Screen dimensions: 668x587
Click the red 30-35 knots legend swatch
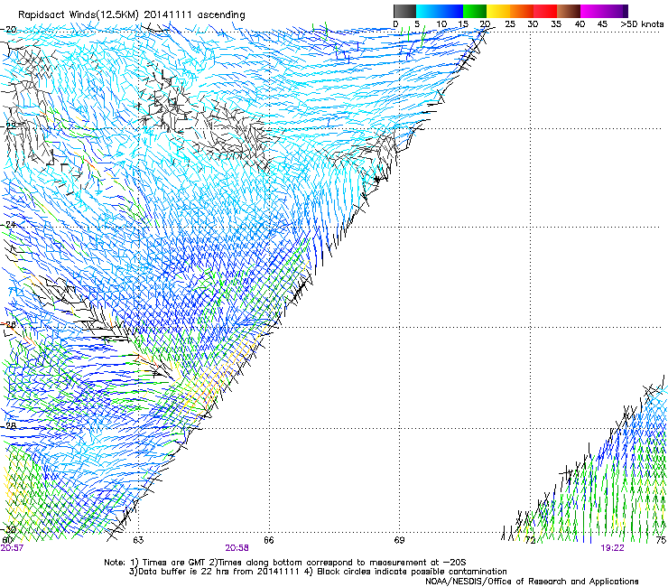tap(545, 11)
